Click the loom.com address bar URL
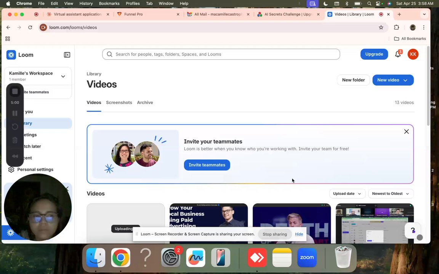The width and height of the screenshot is (439, 274). pyautogui.click(x=73, y=27)
